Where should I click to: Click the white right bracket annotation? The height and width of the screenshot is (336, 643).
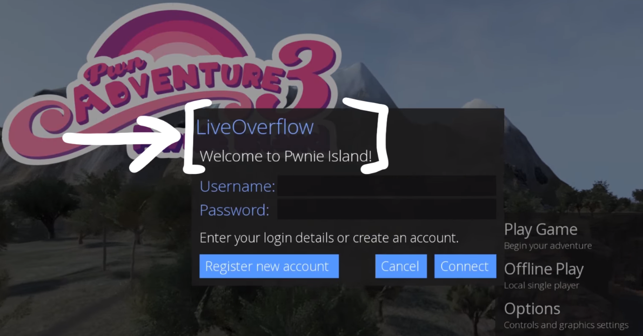tap(369, 135)
